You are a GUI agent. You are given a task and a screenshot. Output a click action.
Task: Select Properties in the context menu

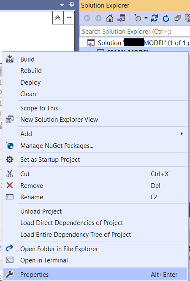tap(95, 275)
